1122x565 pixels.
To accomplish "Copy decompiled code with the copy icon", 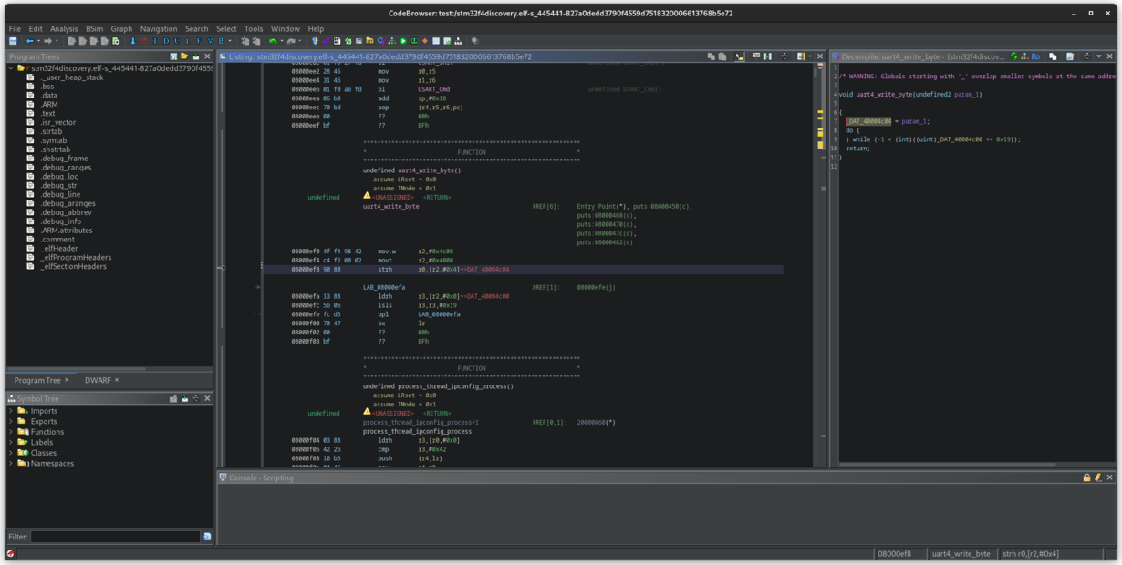I will click(1053, 56).
